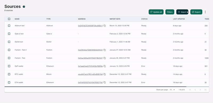Check the Gate.io test row checkbox
This screenshot has height=103, width=213.
pos(9,34)
